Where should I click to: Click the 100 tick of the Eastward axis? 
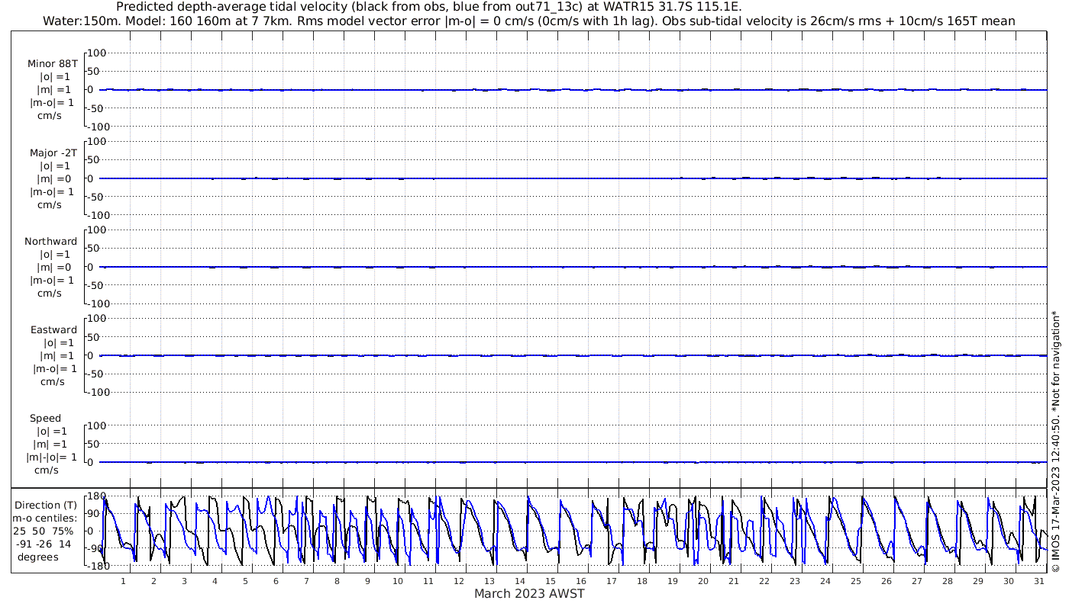tap(96, 319)
